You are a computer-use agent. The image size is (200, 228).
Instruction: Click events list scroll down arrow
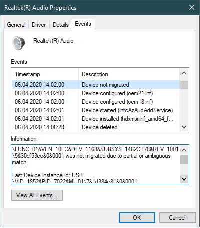pos(184,127)
